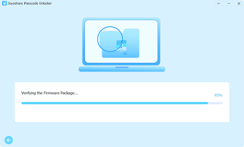Click the Joyoshare app logo icon
Image resolution: width=244 pixels, height=147 pixels.
click(x=5, y=3)
